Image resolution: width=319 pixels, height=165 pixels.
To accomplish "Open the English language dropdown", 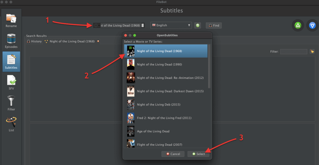I will 171,25.
